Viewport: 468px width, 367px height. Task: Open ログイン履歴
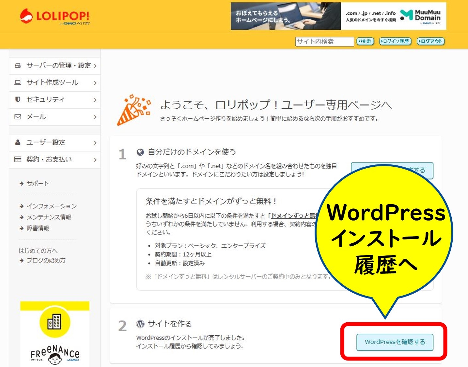395,41
